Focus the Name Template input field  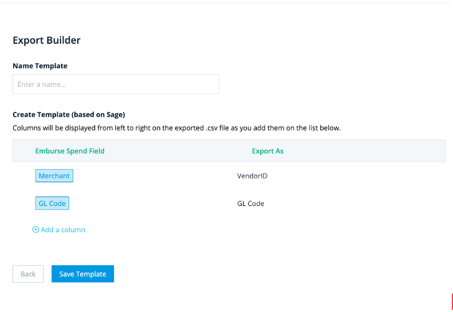[x=116, y=84]
